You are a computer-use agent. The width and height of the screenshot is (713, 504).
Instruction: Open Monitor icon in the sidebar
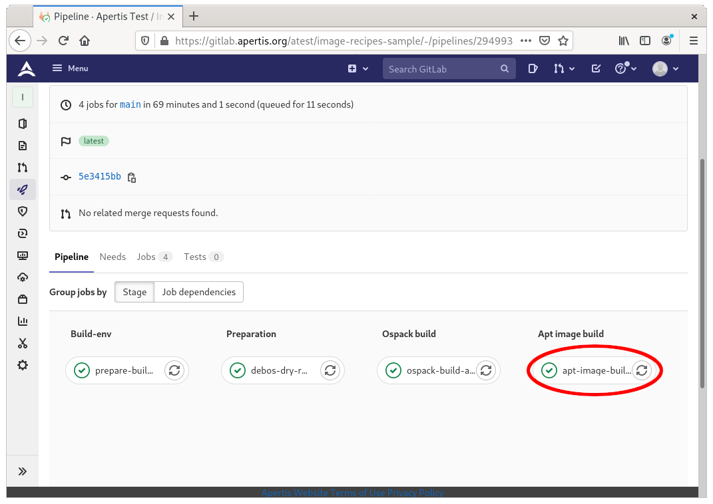coord(22,255)
